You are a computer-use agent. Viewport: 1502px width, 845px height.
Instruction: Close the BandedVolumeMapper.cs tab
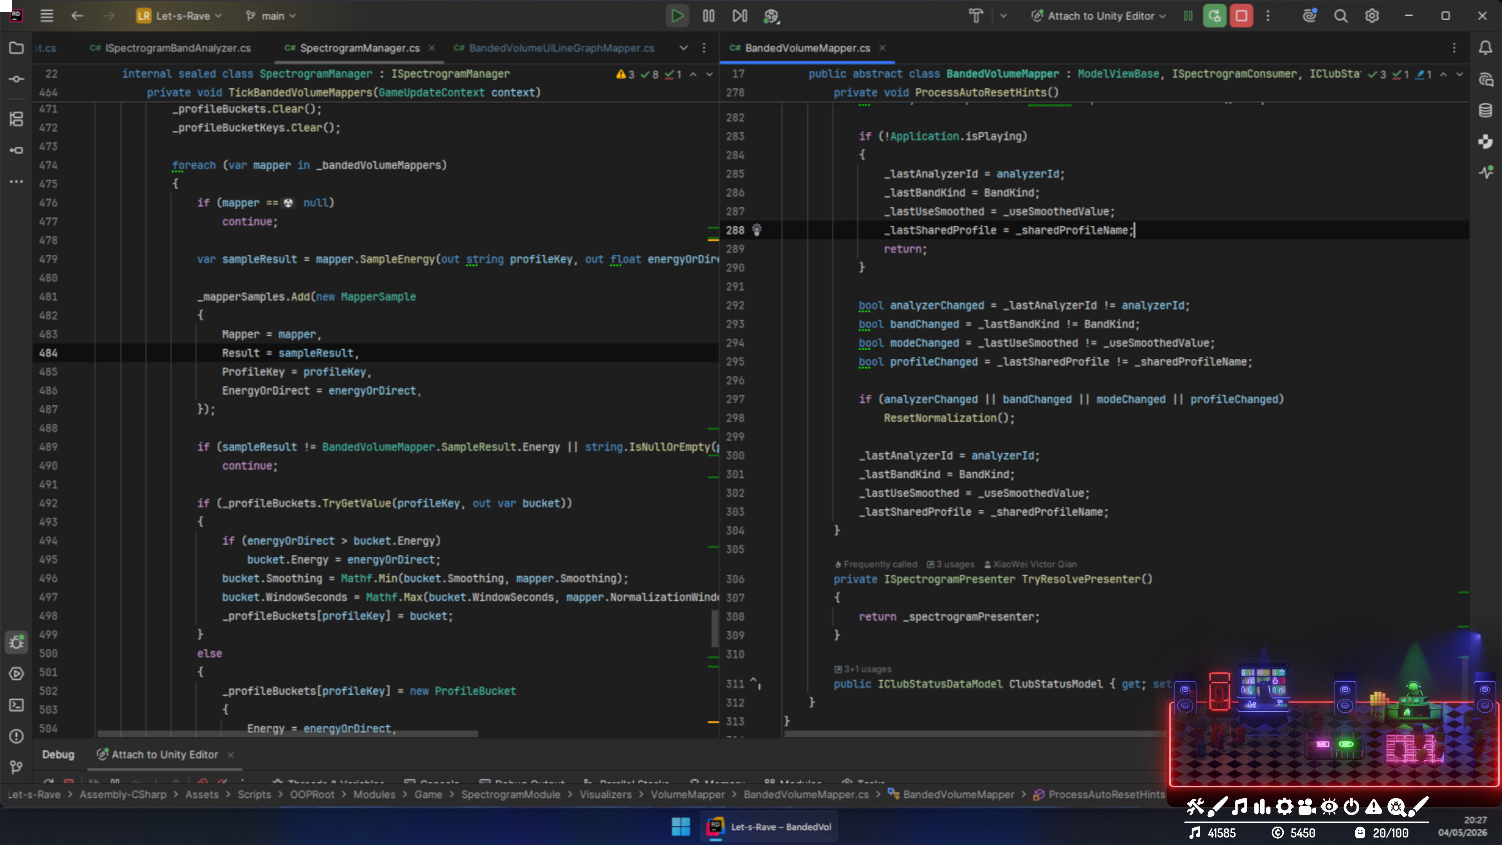882,48
